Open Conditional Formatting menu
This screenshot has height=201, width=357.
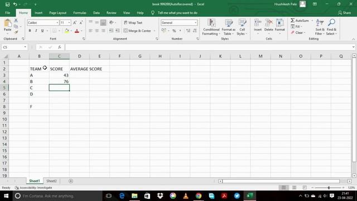pos(211,27)
